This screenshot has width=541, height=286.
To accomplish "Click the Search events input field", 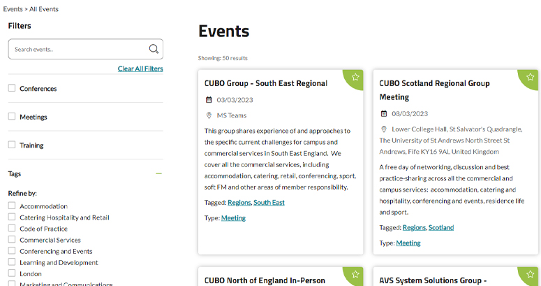I will pyautogui.click(x=86, y=49).
